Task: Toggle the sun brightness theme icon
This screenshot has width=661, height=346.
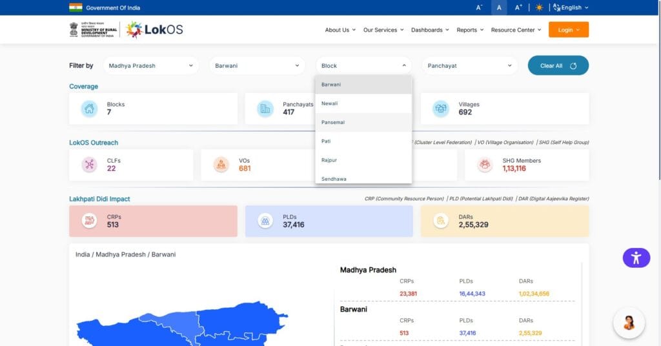Action: click(x=539, y=8)
